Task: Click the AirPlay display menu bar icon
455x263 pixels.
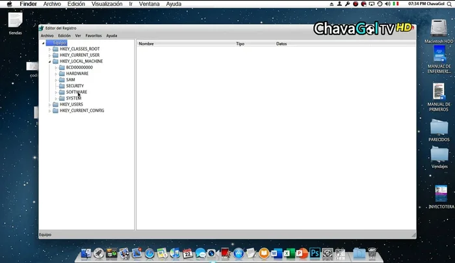Action: coord(371,4)
